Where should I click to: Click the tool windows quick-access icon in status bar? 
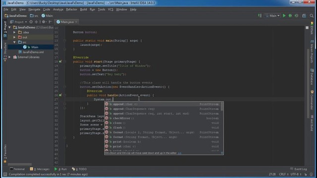5,174
